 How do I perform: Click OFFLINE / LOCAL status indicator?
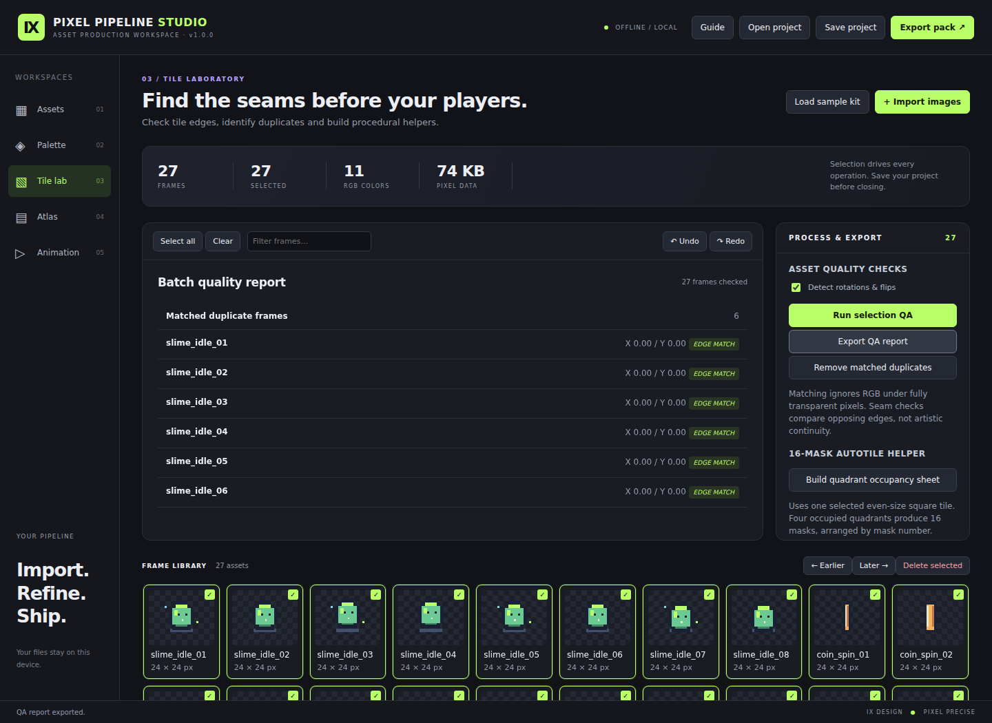[641, 28]
